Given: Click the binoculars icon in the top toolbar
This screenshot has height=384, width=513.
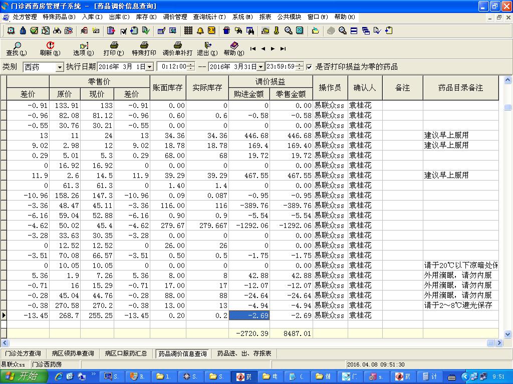Looking at the screenshot, I should [x=57, y=30].
